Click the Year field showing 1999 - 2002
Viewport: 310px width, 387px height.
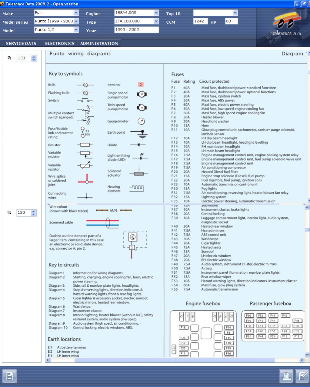pyautogui.click(x=136, y=30)
